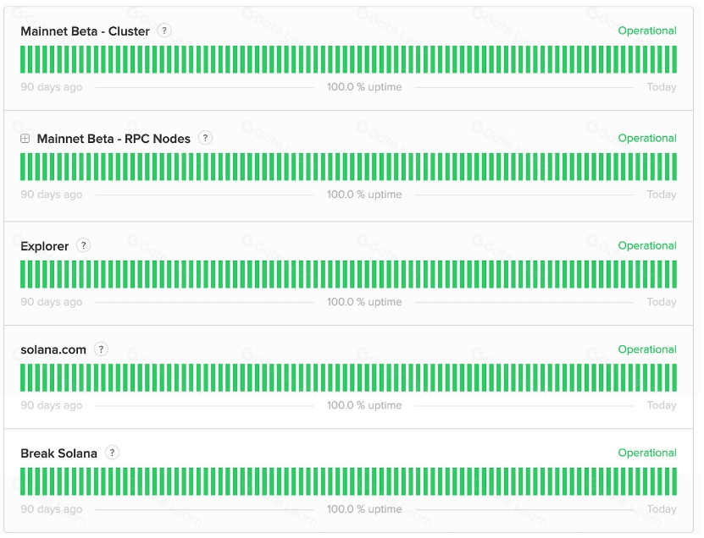Show the help info for solana.com
704x538 pixels.
coord(101,349)
